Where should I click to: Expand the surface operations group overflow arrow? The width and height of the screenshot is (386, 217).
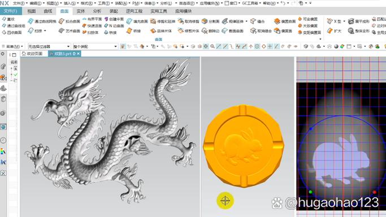(x=320, y=39)
